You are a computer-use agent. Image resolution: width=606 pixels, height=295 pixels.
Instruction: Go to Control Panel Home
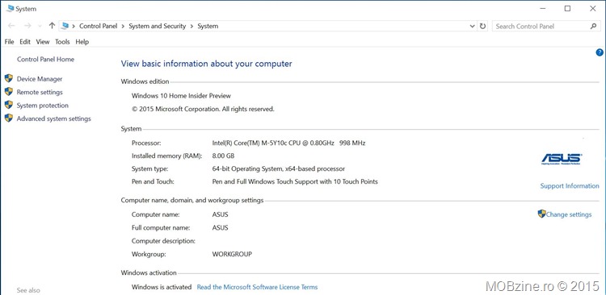[45, 60]
